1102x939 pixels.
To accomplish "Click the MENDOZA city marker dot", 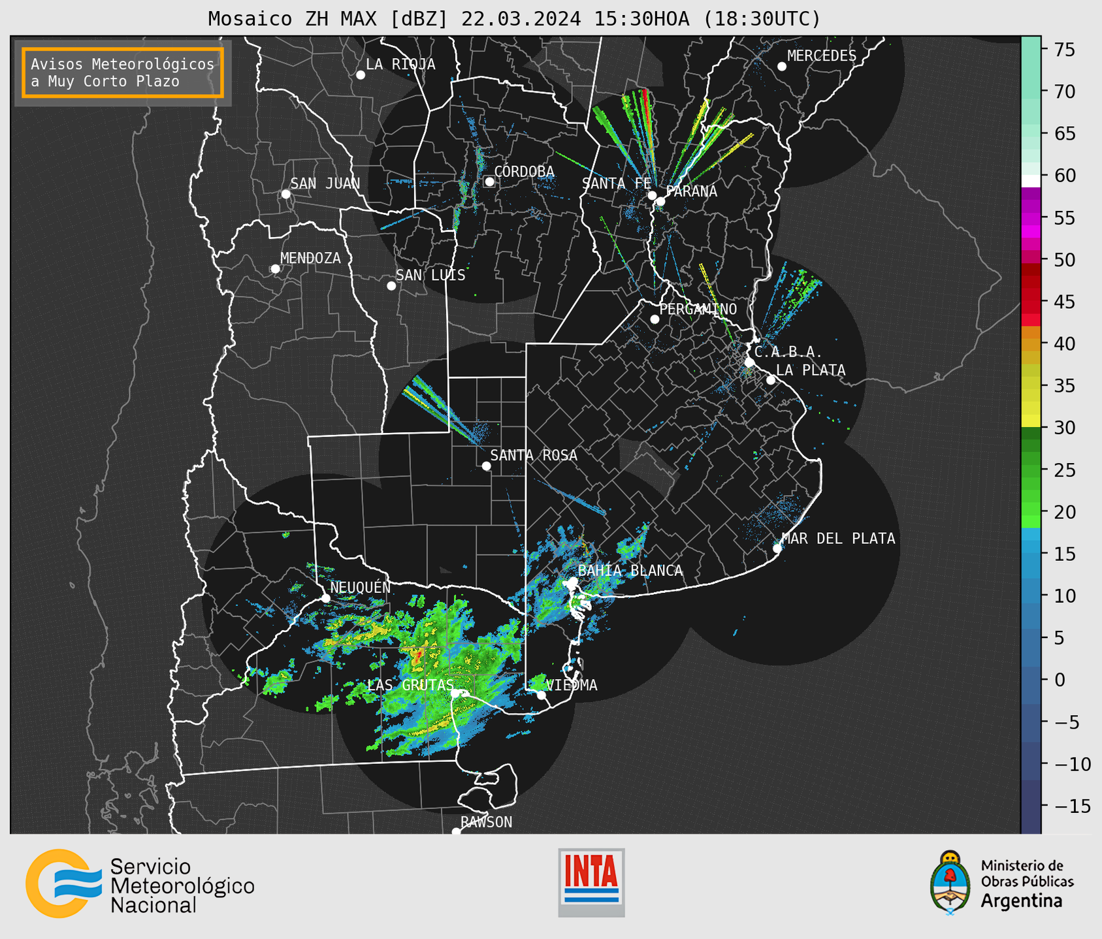I will (275, 269).
